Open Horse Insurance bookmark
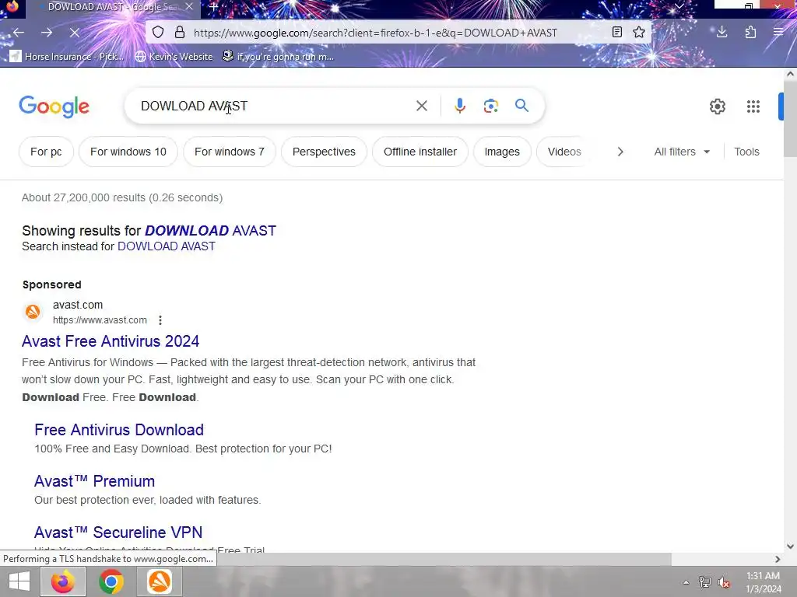 pos(67,56)
